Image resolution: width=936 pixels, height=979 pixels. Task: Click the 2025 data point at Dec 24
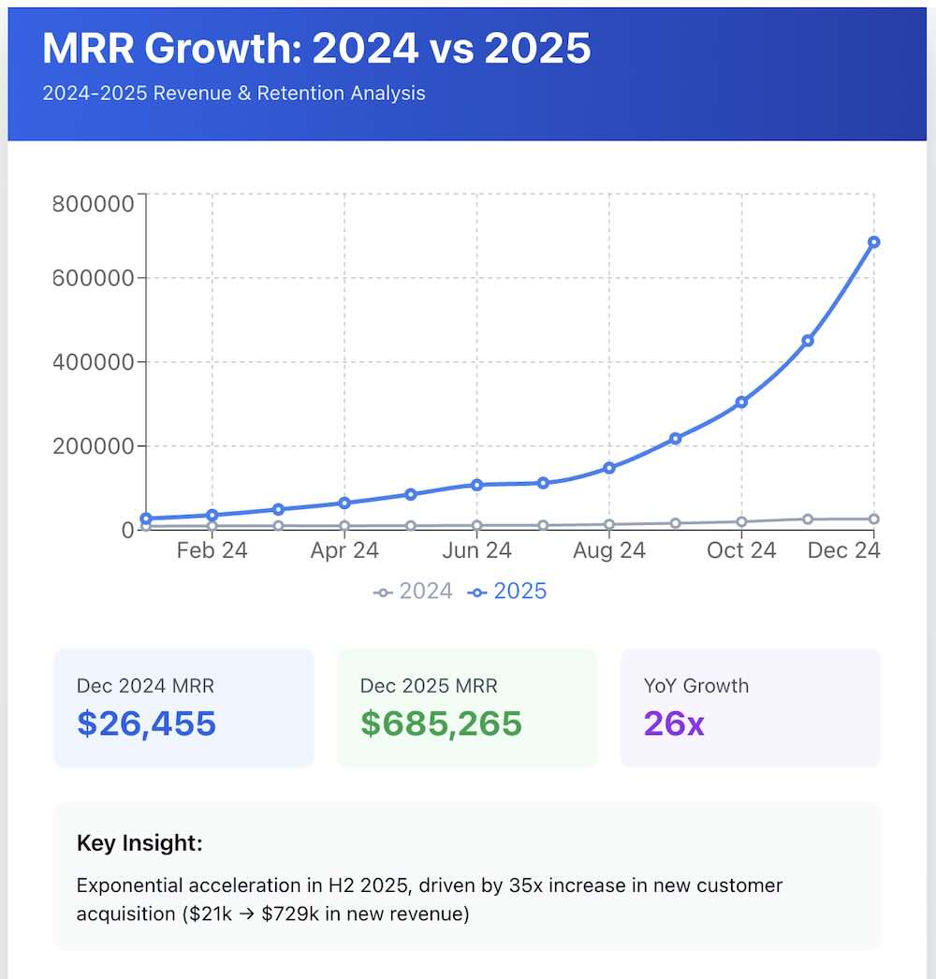click(x=873, y=242)
